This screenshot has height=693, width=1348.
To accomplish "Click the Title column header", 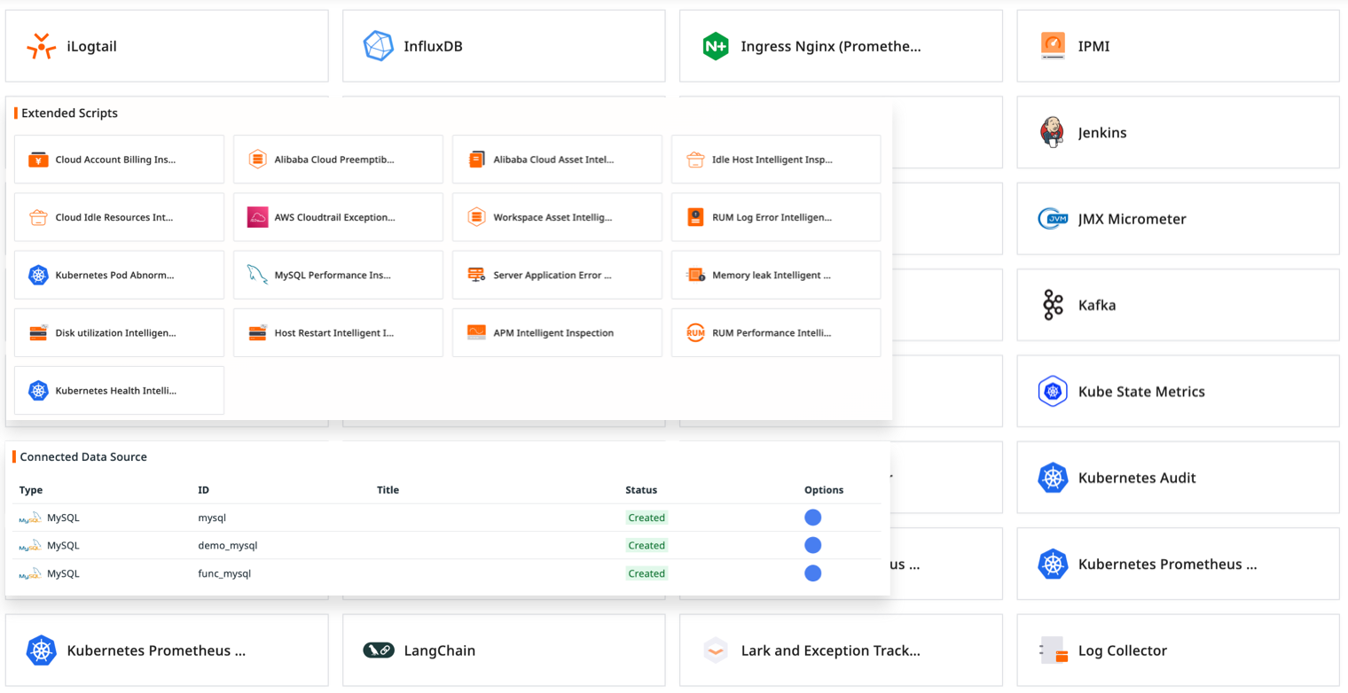I will tap(388, 490).
